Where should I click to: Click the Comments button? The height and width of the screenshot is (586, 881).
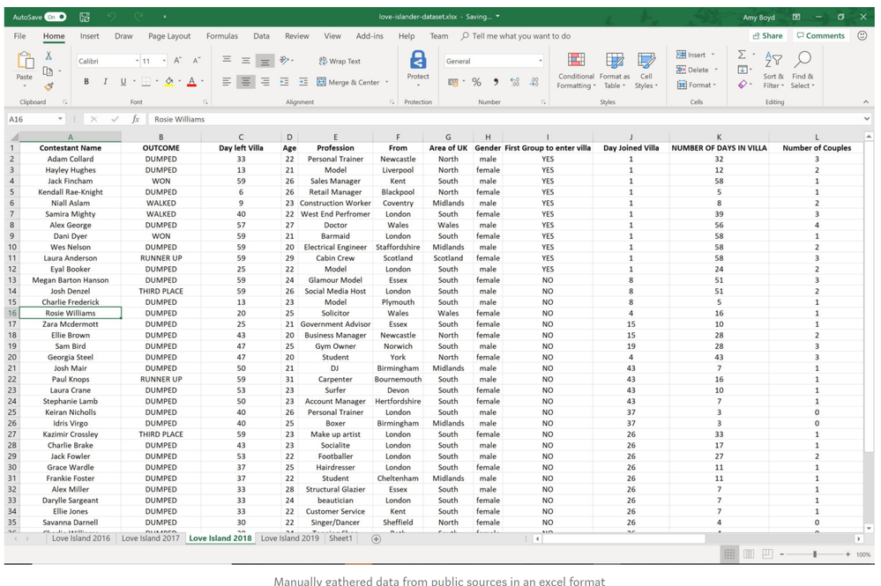pos(821,35)
